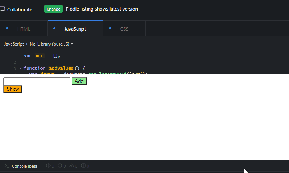Click the blue dot on the CSS tab
This screenshot has height=173, width=289.
[x=110, y=28]
